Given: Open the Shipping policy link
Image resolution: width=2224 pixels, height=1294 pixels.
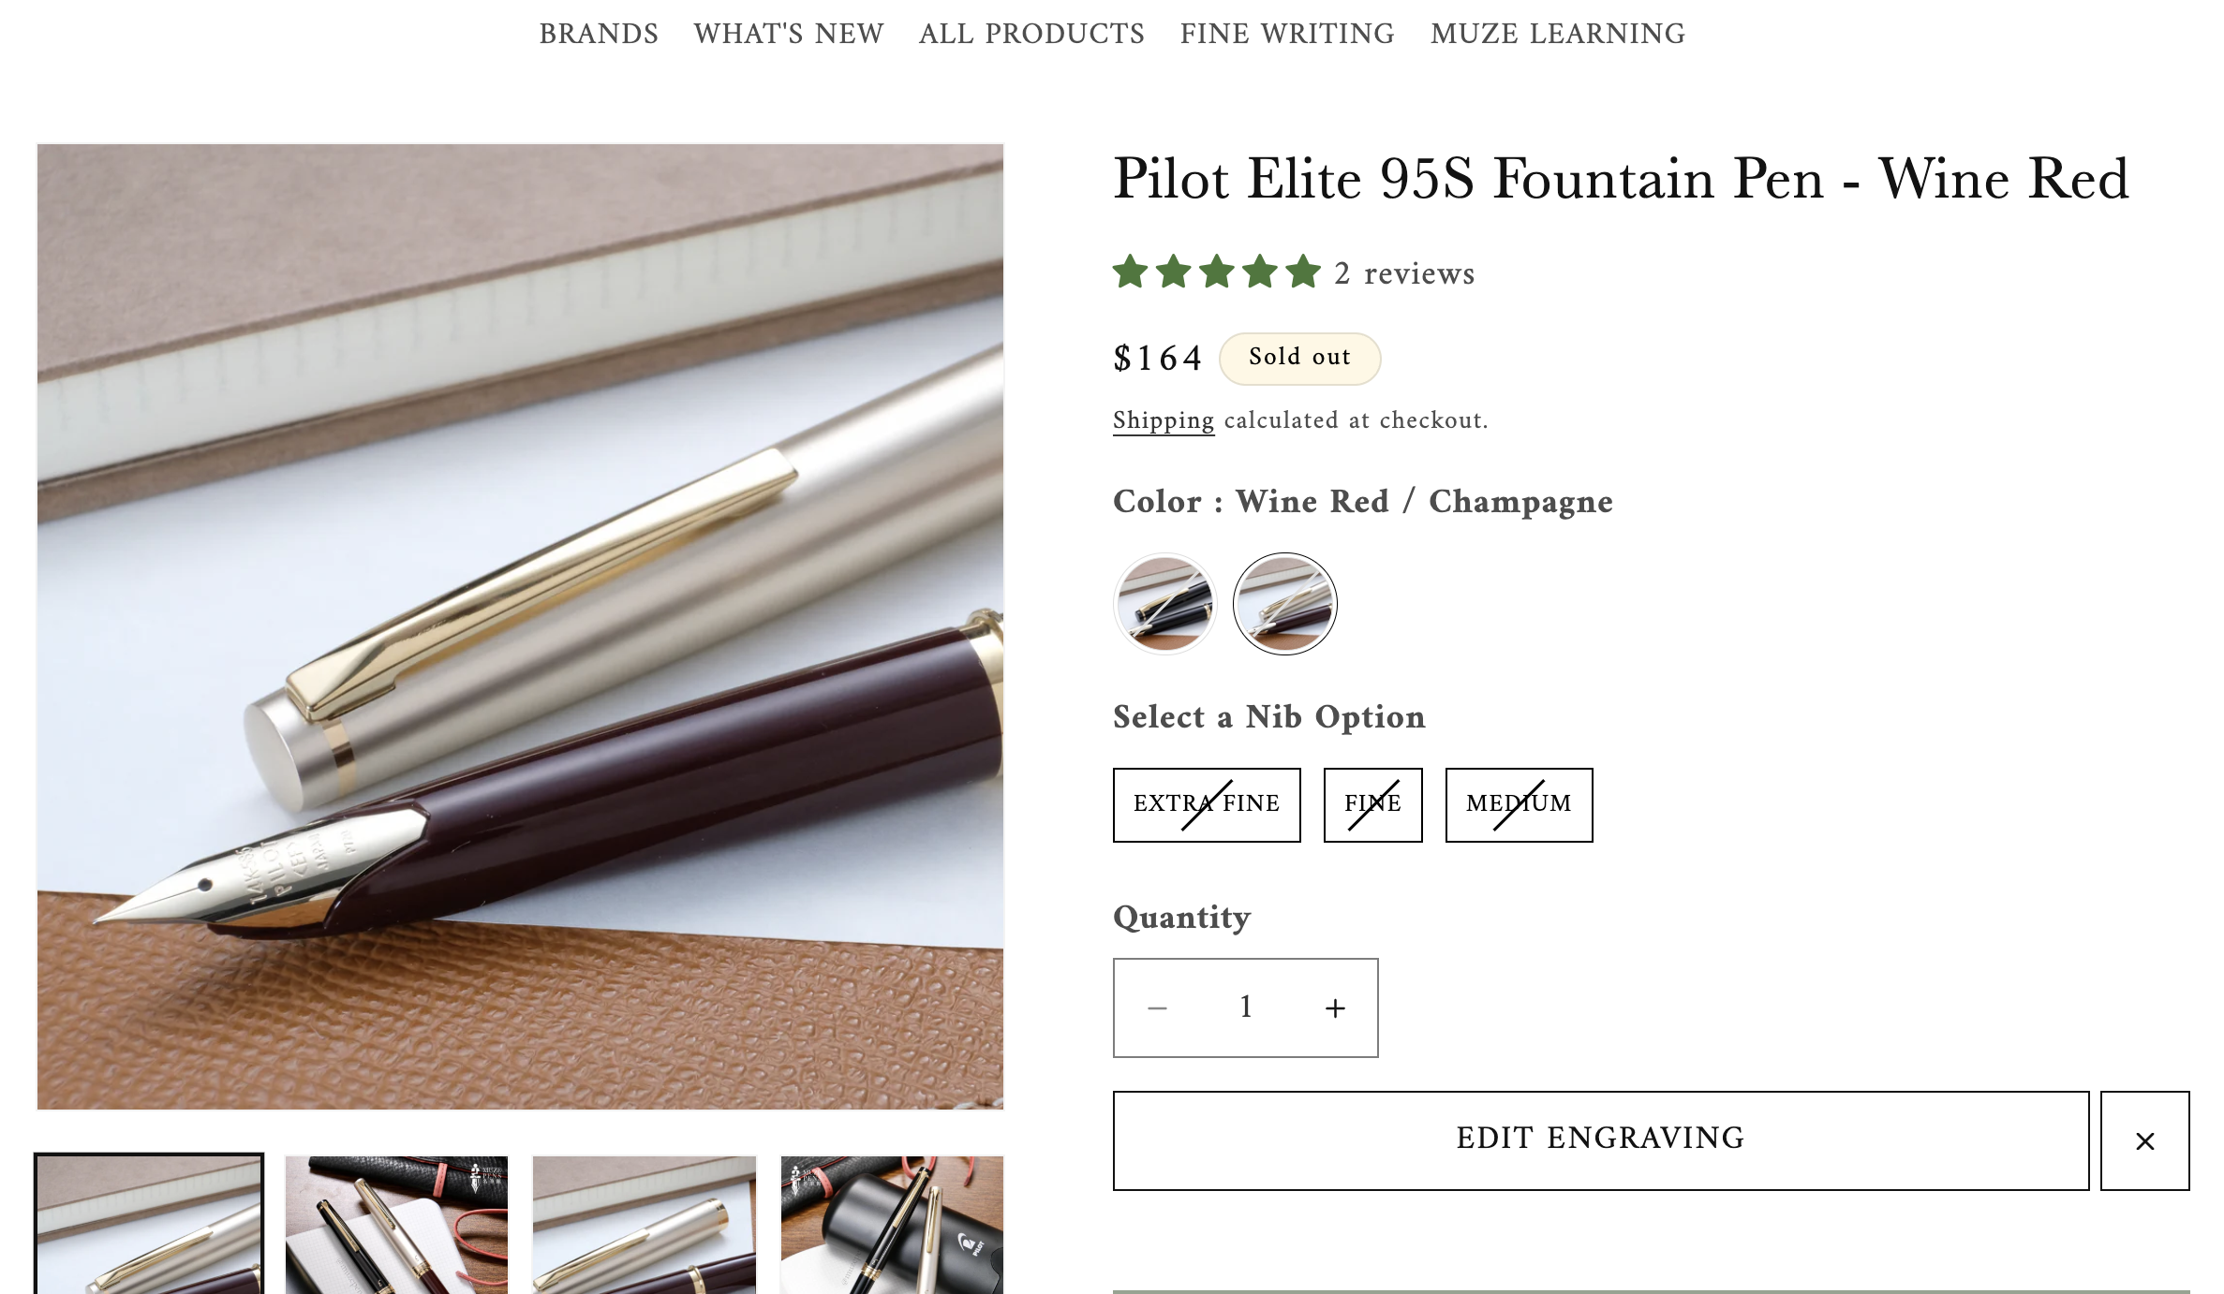Looking at the screenshot, I should click(1163, 420).
